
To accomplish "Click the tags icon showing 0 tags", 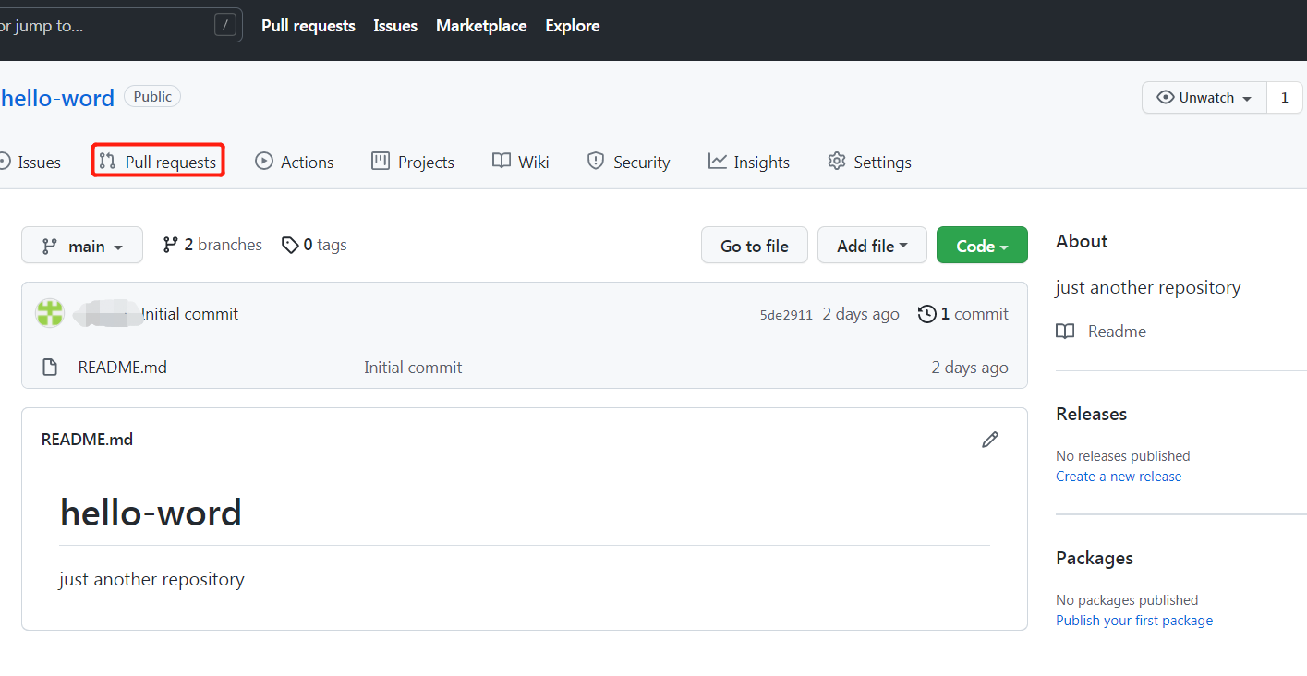I will click(290, 244).
